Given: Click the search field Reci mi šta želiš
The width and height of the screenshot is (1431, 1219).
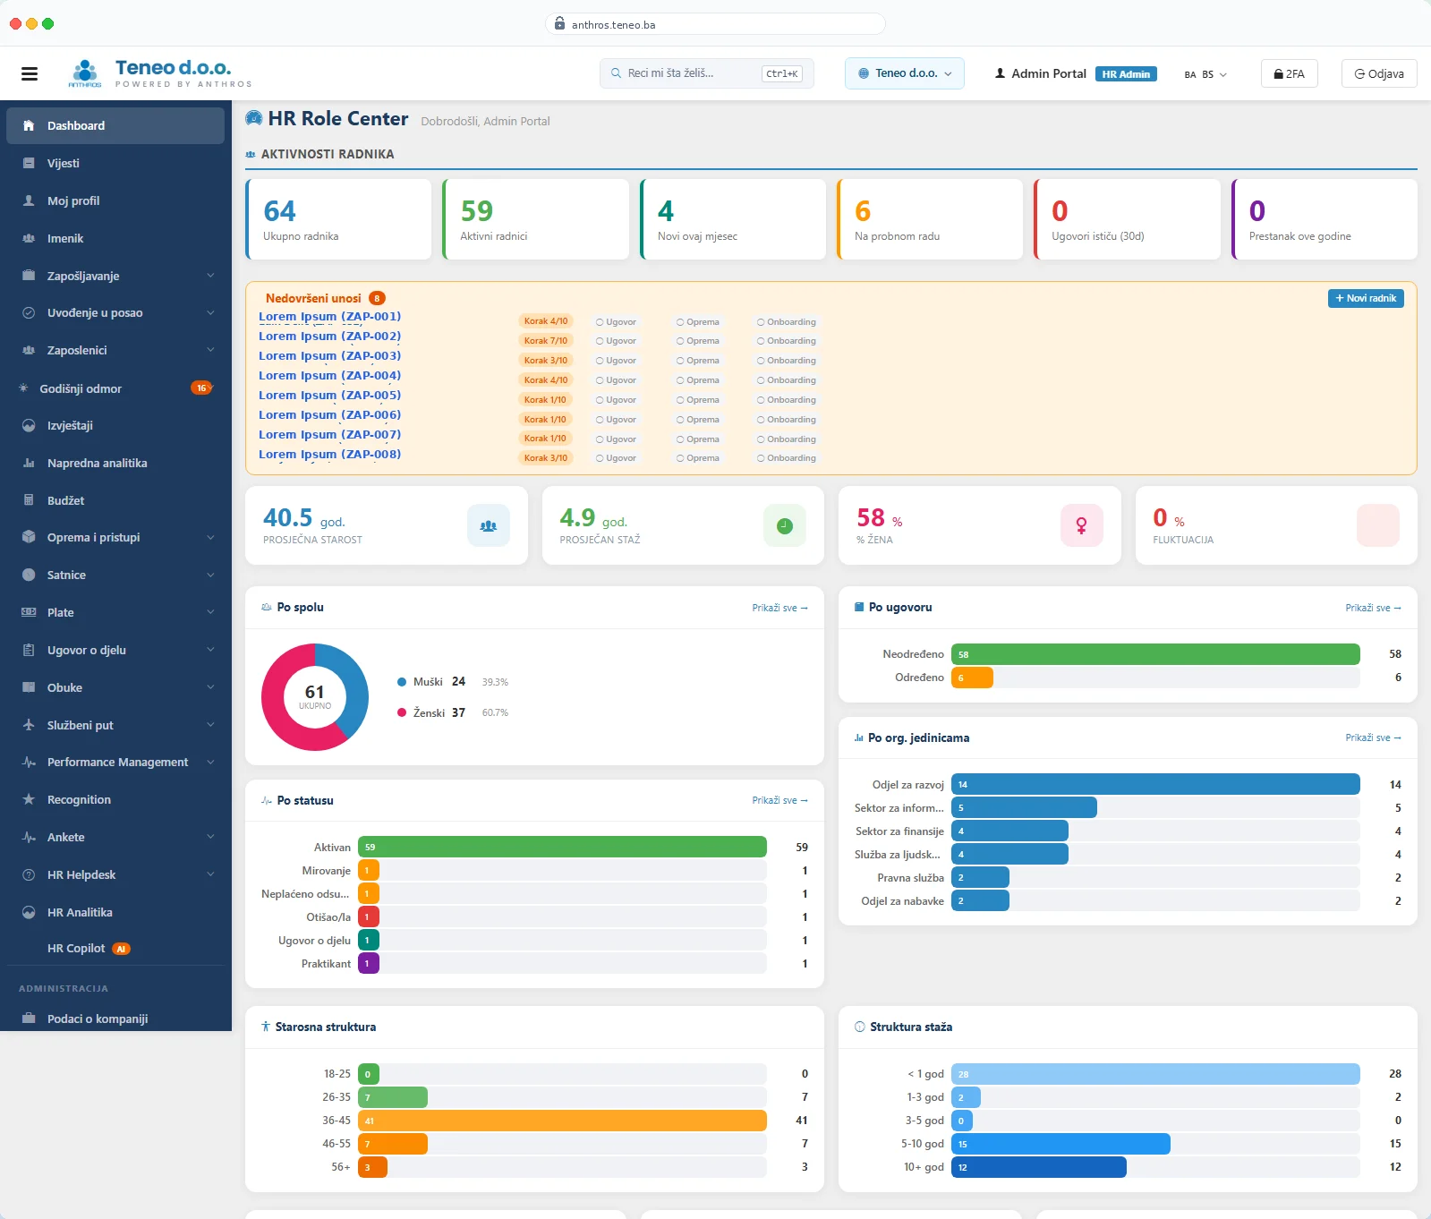Looking at the screenshot, I should click(707, 73).
